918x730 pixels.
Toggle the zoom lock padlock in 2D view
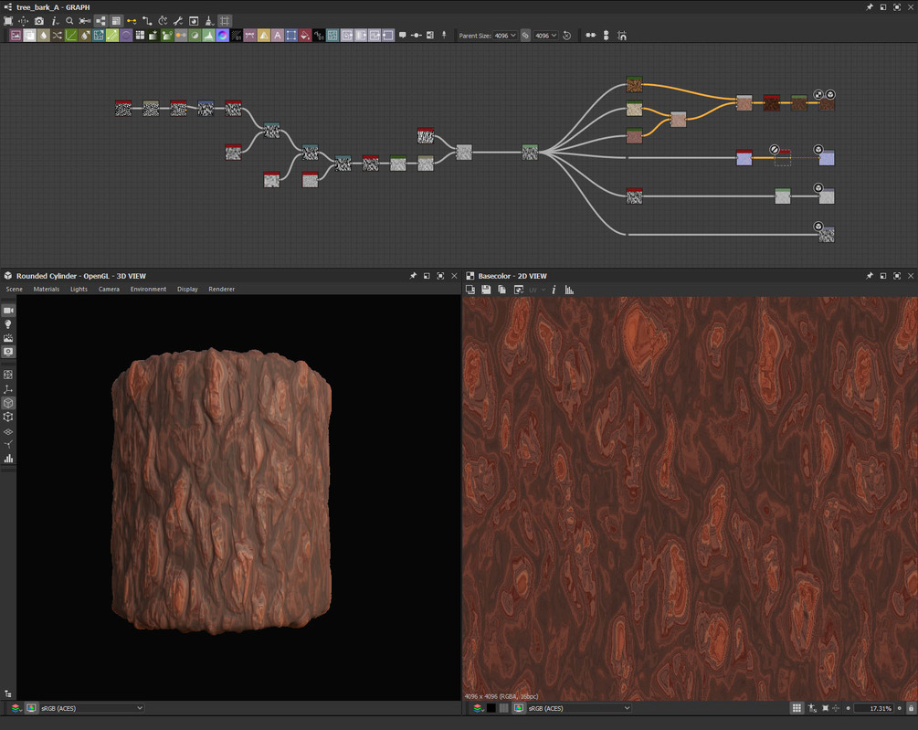(x=910, y=708)
